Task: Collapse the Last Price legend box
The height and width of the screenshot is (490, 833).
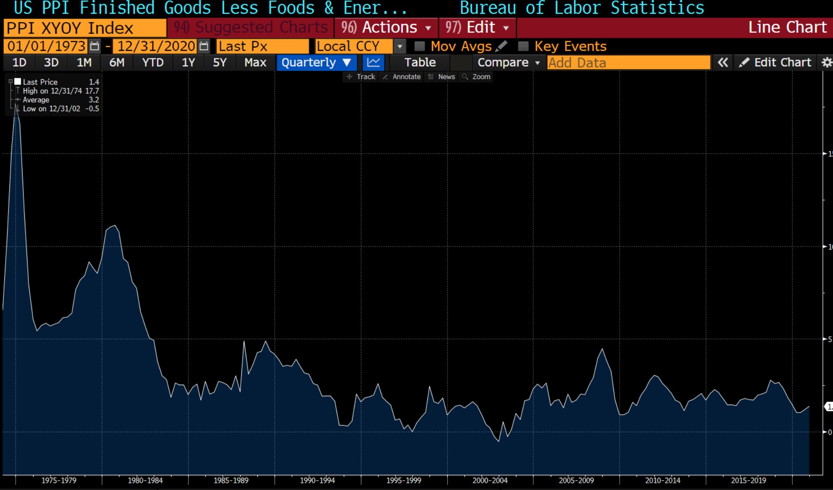Action: [x=11, y=81]
